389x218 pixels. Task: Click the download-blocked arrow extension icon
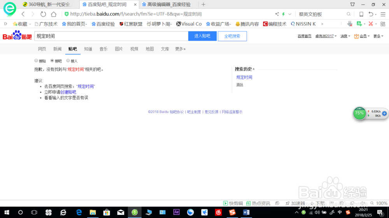[x=350, y=24]
